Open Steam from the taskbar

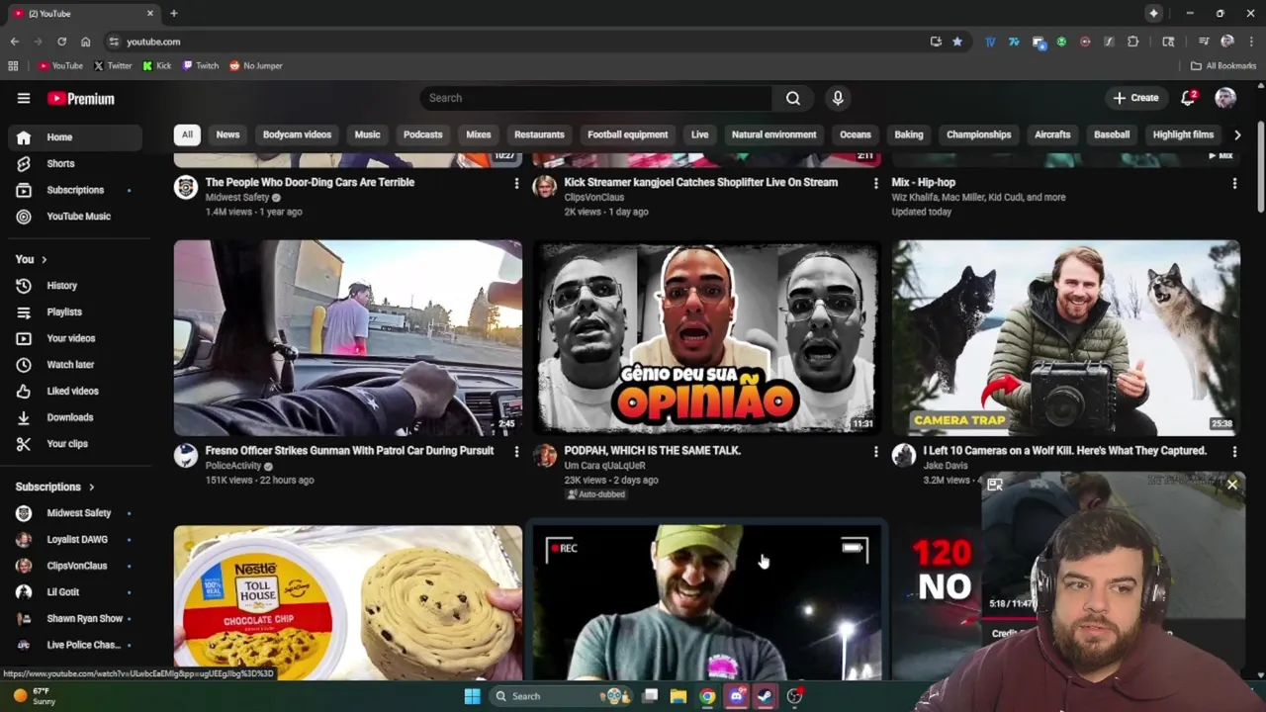click(766, 696)
